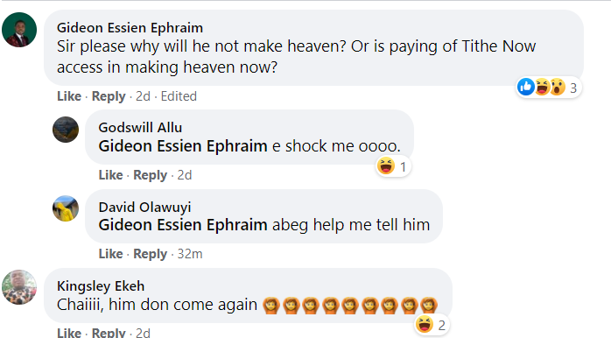Click the Gideon Essien Ephraim mention in David's reply
Image resolution: width=611 pixels, height=338 pixels.
point(183,225)
